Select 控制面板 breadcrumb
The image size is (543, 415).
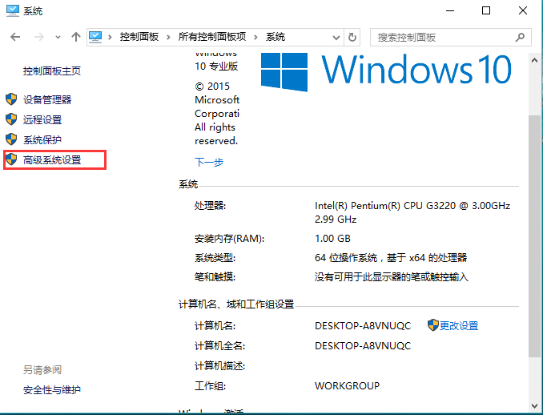click(x=139, y=37)
